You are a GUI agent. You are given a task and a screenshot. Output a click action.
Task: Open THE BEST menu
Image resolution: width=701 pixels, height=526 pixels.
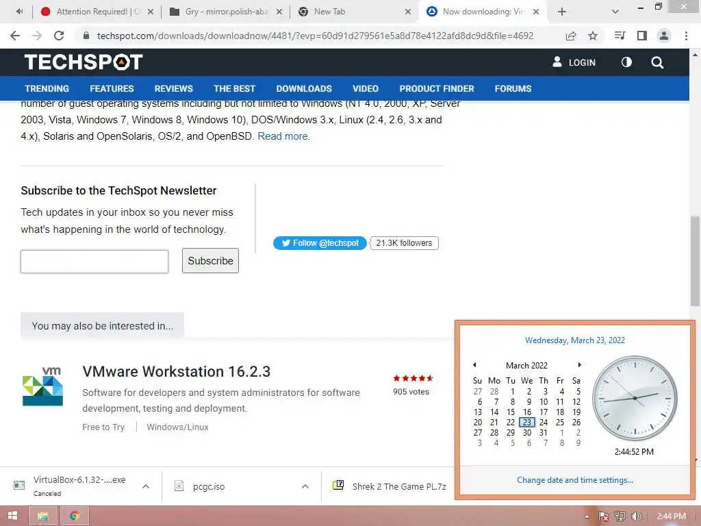point(234,88)
